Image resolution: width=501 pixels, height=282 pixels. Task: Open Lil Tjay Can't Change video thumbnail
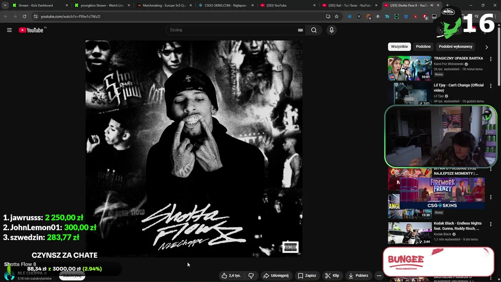pos(410,94)
